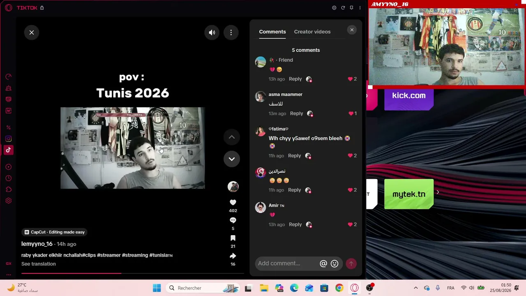The height and width of the screenshot is (296, 526).
Task: Show hidden system tray icons
Action: tap(415, 288)
